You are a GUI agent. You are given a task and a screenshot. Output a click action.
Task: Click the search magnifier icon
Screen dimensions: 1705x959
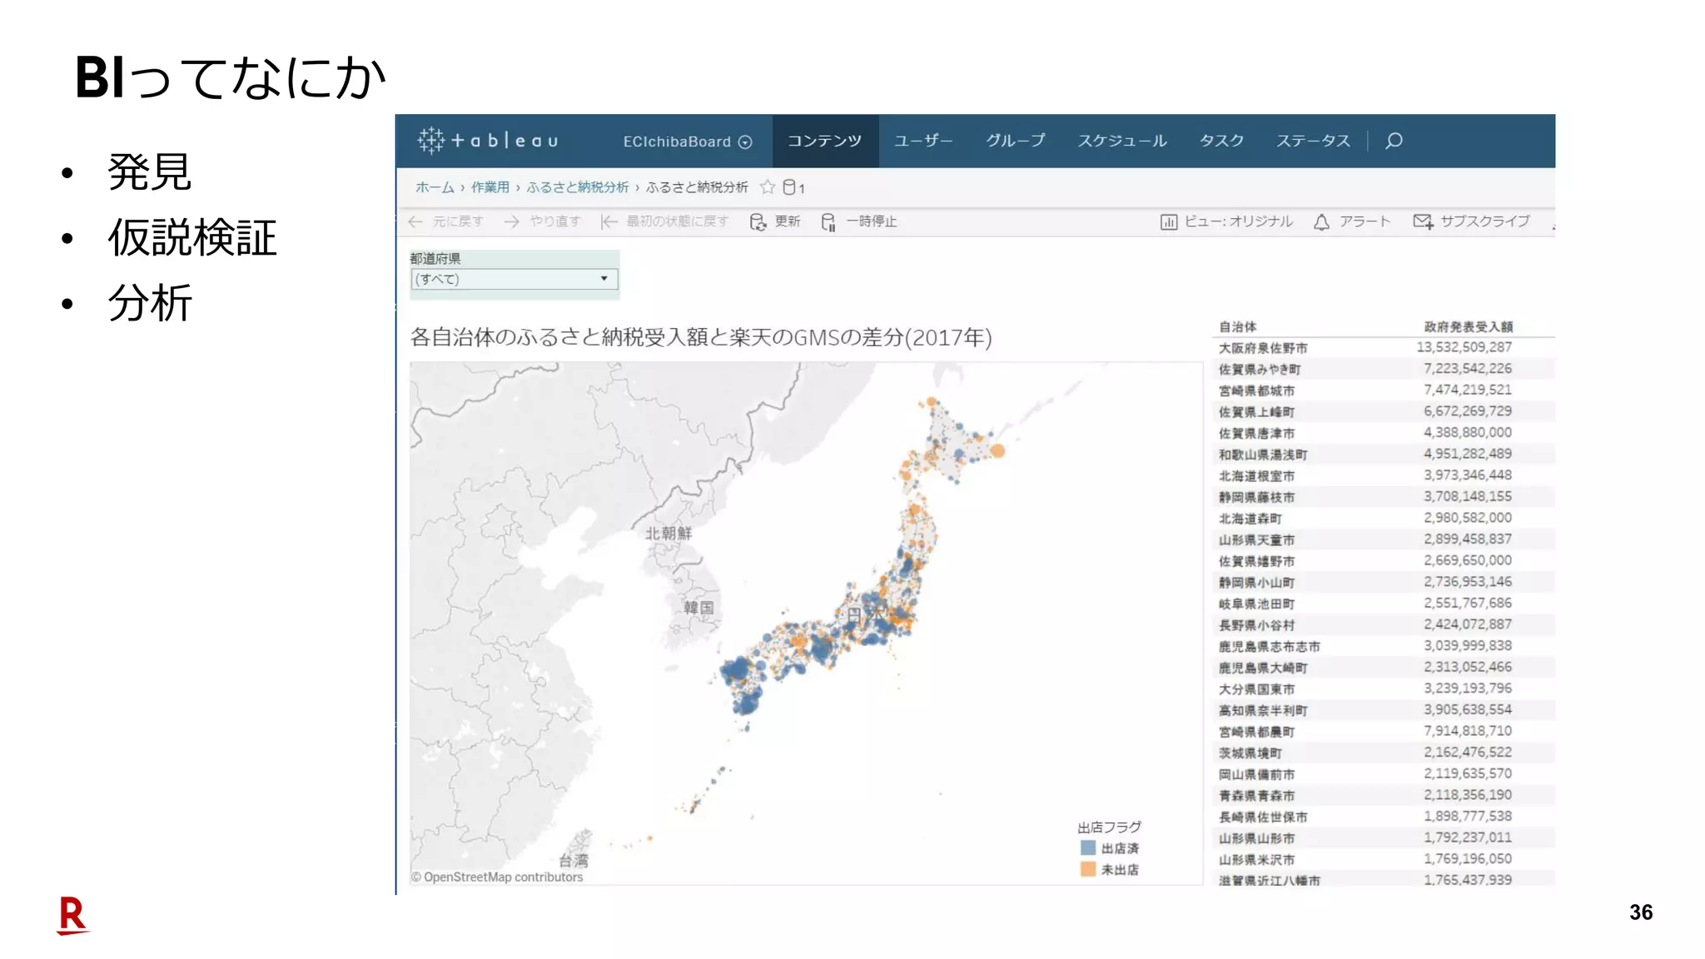(1394, 141)
